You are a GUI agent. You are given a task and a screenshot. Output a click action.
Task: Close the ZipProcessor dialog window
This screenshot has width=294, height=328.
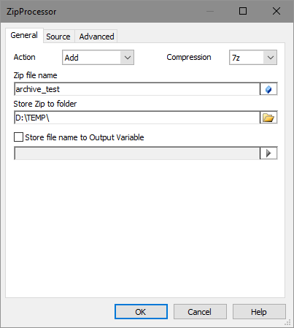tap(276, 11)
